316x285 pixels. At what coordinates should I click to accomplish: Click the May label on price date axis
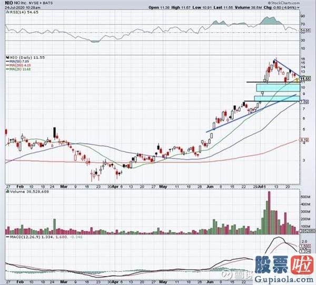coord(163,186)
